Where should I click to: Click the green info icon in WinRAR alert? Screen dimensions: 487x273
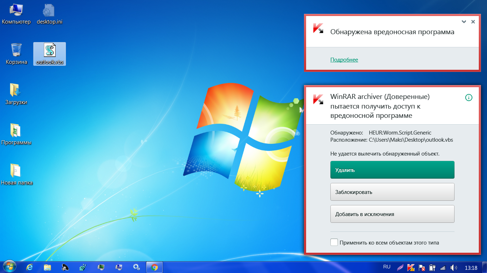[x=469, y=98]
